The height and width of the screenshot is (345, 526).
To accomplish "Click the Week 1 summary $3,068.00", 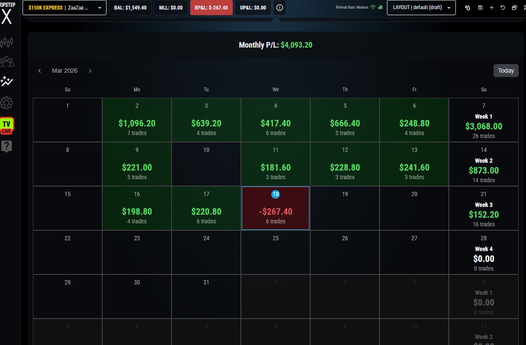I will [x=484, y=120].
